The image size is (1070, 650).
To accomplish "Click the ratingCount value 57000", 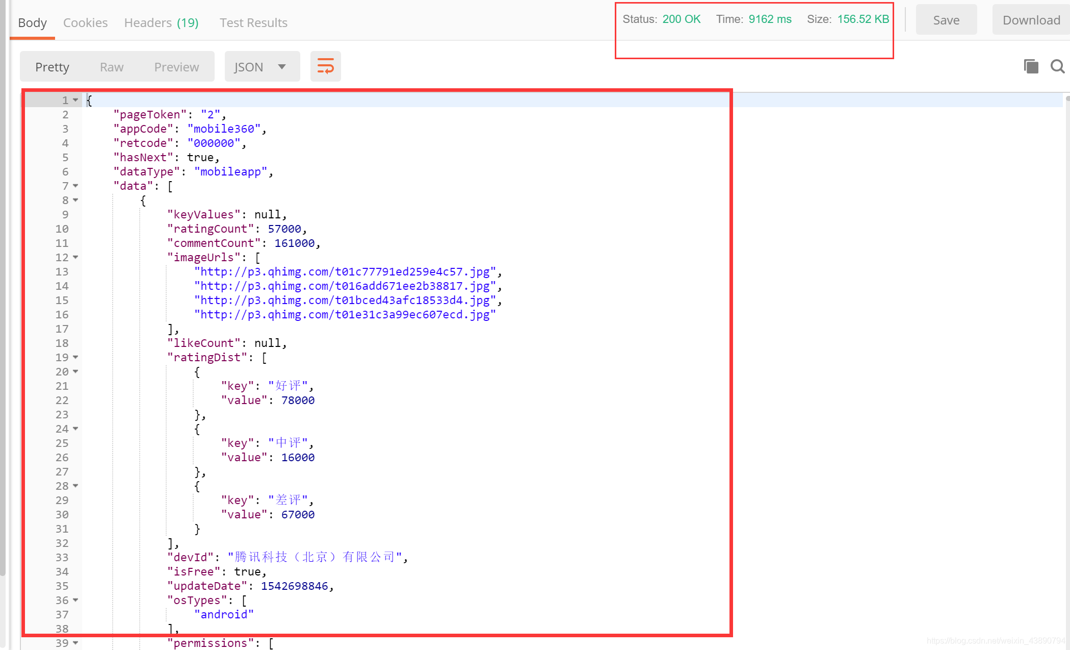I will point(284,229).
